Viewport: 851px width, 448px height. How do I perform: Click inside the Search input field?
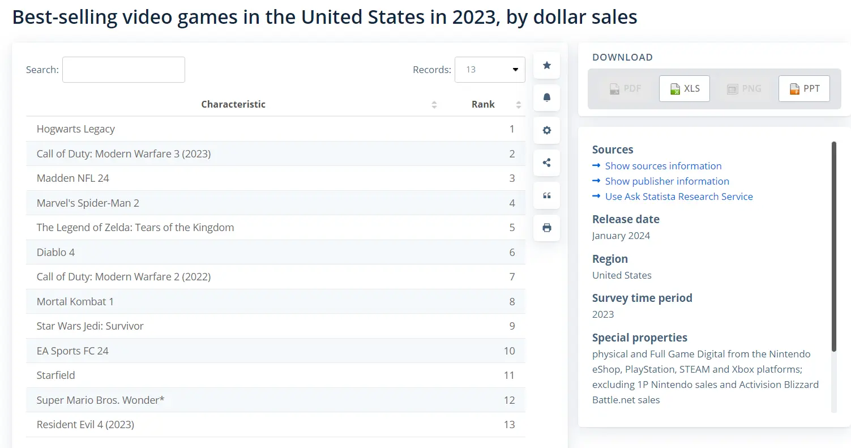pos(123,70)
